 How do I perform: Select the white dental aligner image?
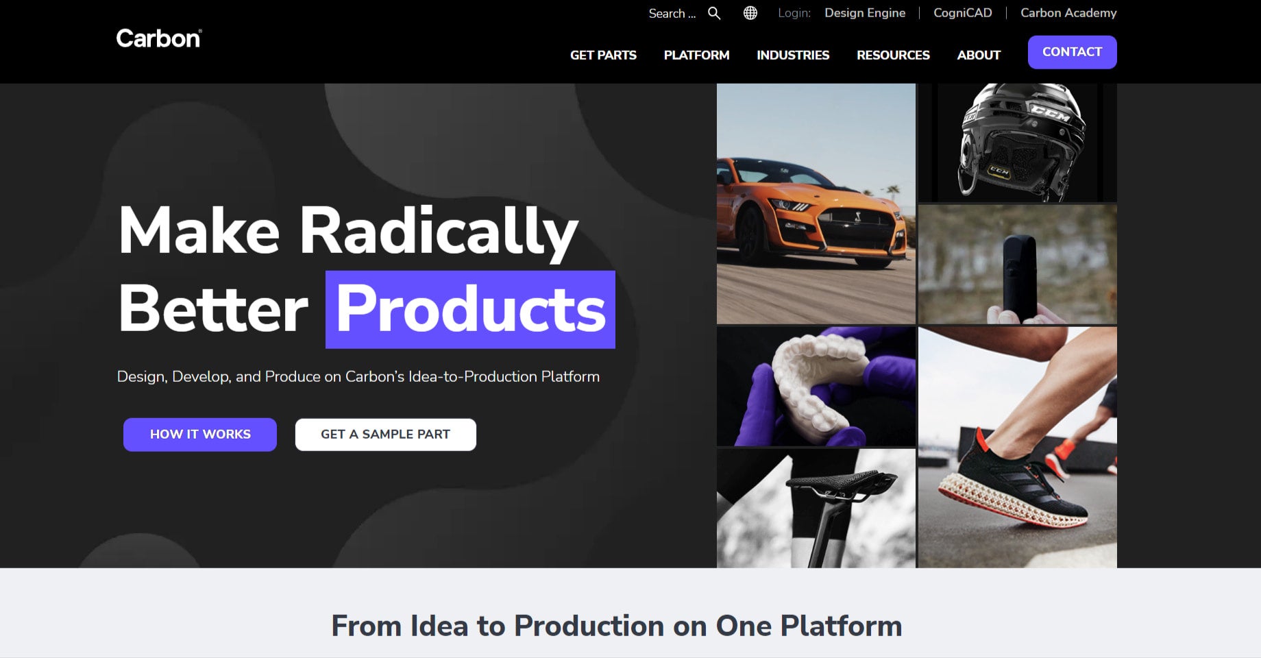click(816, 387)
